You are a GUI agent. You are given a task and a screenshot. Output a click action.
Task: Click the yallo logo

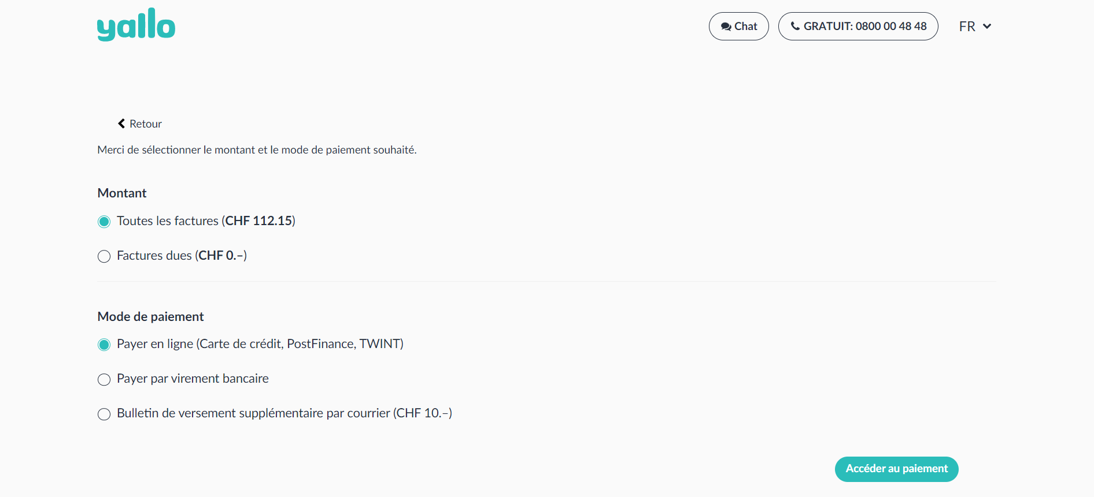tap(136, 25)
